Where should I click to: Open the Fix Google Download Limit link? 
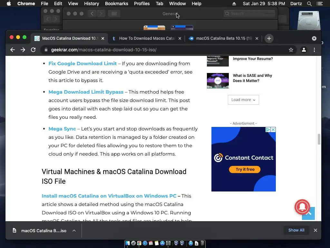pos(82,64)
